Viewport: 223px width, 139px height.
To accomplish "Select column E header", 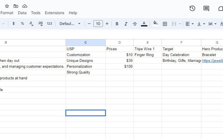I will (148, 43).
